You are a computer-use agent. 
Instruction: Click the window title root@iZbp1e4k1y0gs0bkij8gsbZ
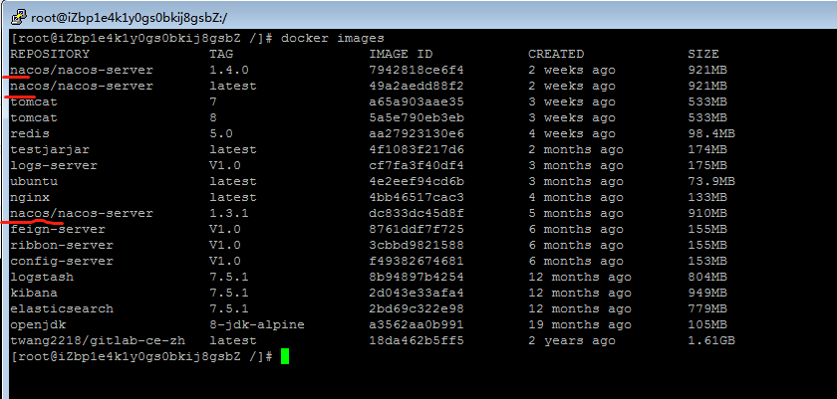[x=129, y=18]
